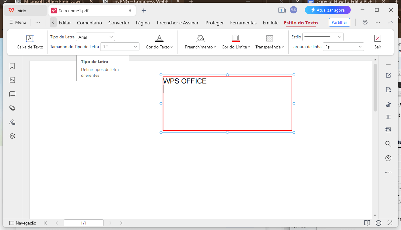Open the layers panel in the left sidebar

(12, 136)
